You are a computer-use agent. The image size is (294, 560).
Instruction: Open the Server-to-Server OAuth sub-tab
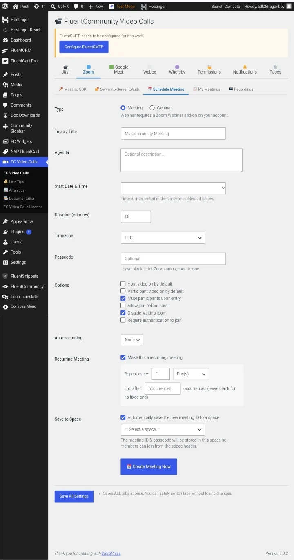click(117, 89)
